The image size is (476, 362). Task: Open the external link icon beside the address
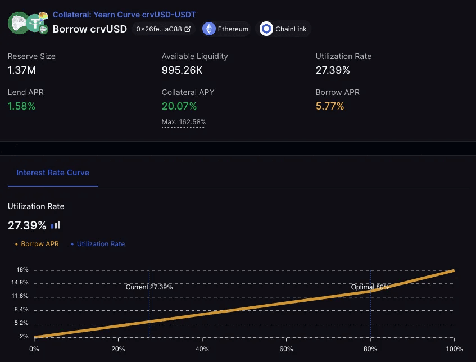pos(188,29)
